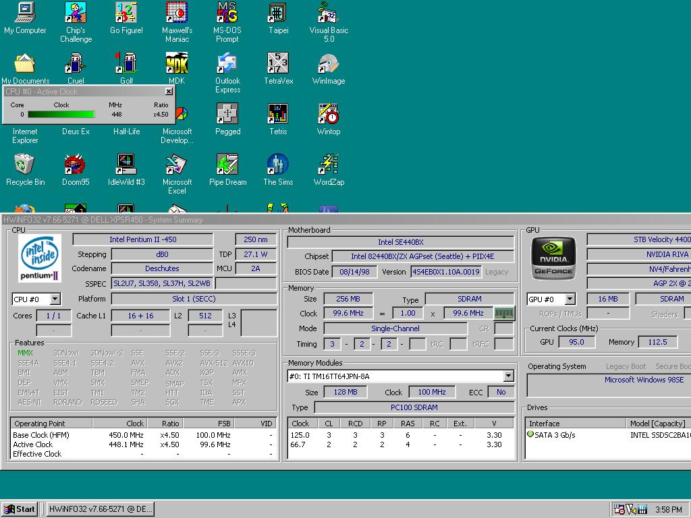Image resolution: width=691 pixels, height=518 pixels.
Task: Open the MS-DOS Prompt desktop icon
Action: [x=227, y=13]
